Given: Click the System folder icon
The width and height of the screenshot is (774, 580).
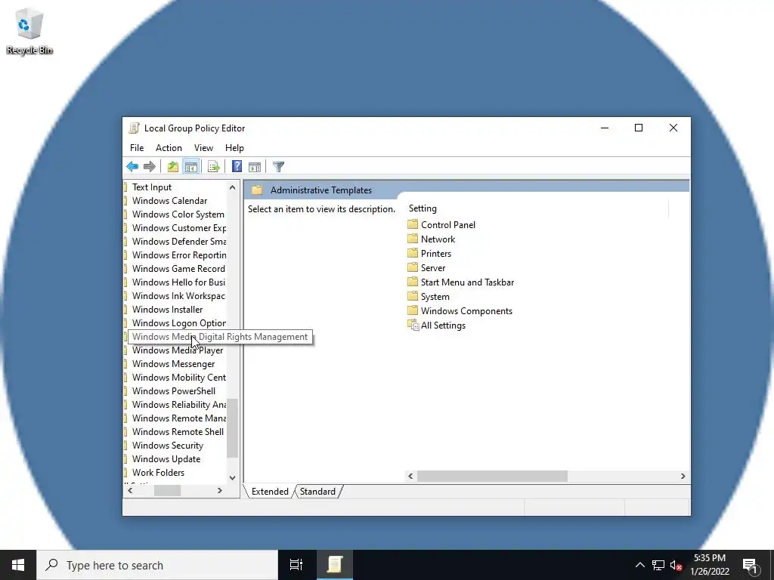Looking at the screenshot, I should (x=413, y=296).
